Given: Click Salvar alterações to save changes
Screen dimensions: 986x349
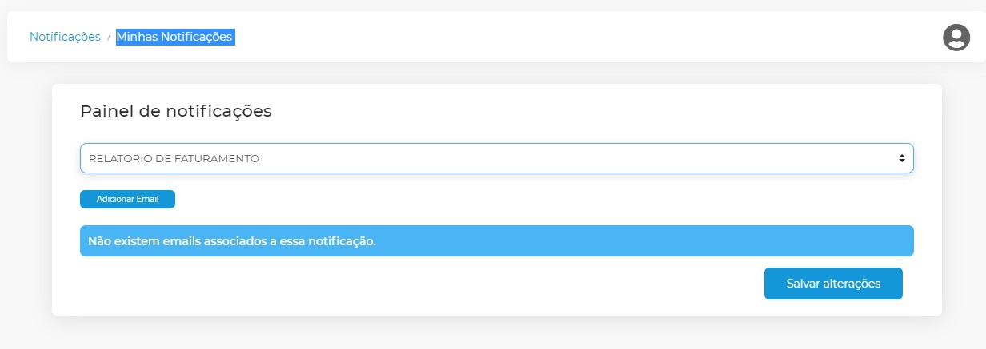Looking at the screenshot, I should (833, 284).
